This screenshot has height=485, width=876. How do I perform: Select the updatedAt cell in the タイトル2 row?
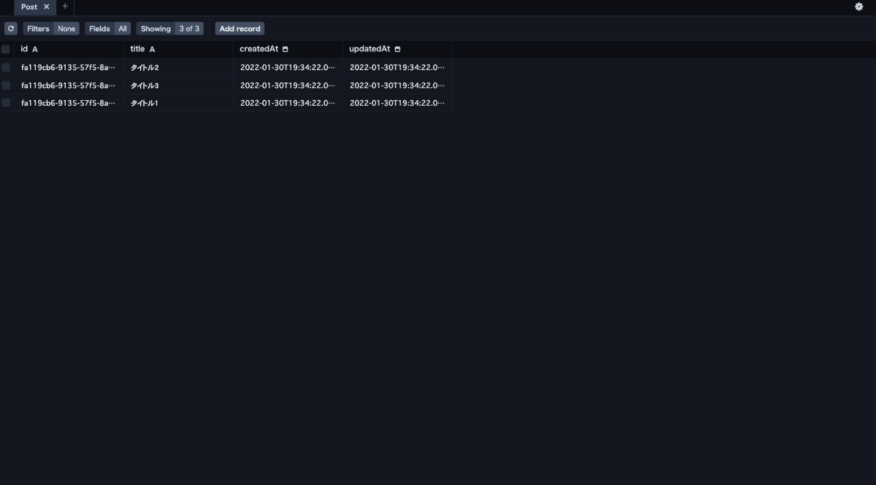tap(397, 67)
